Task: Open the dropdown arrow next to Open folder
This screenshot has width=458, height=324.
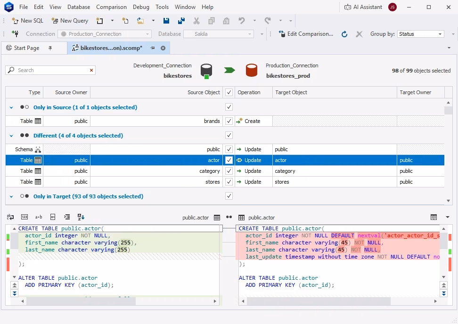Action: click(x=153, y=21)
